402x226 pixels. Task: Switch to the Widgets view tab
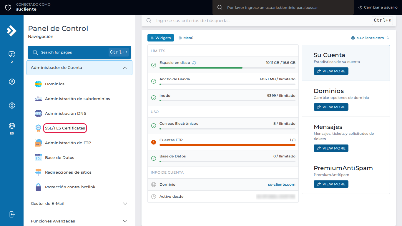[161, 38]
